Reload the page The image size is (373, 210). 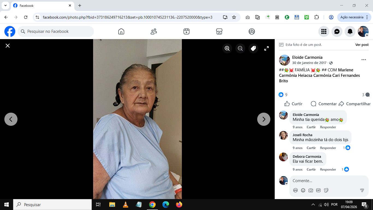[26, 17]
